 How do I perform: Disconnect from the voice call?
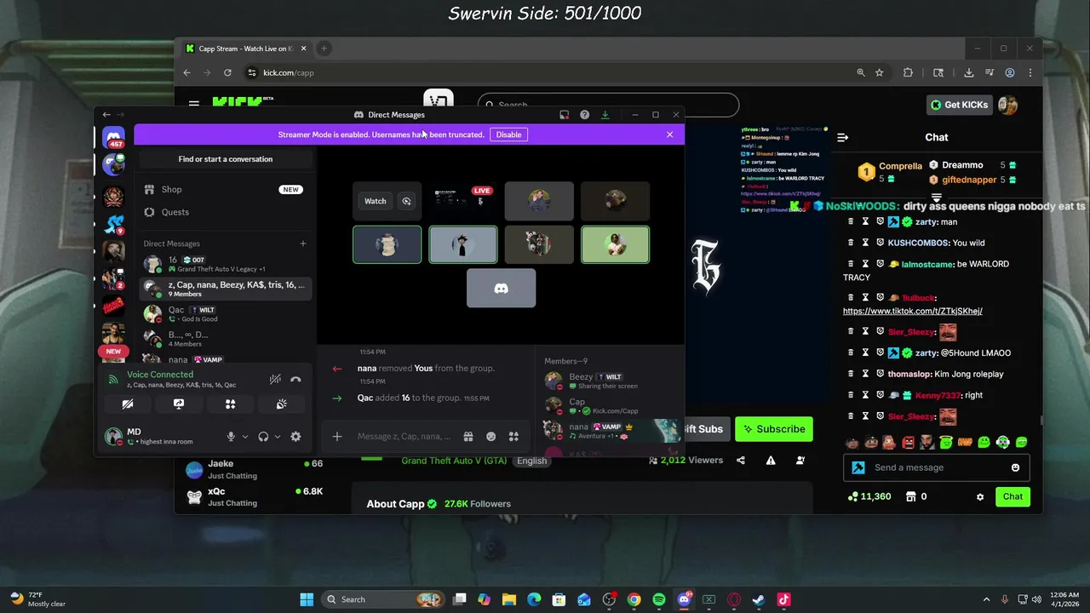point(295,380)
